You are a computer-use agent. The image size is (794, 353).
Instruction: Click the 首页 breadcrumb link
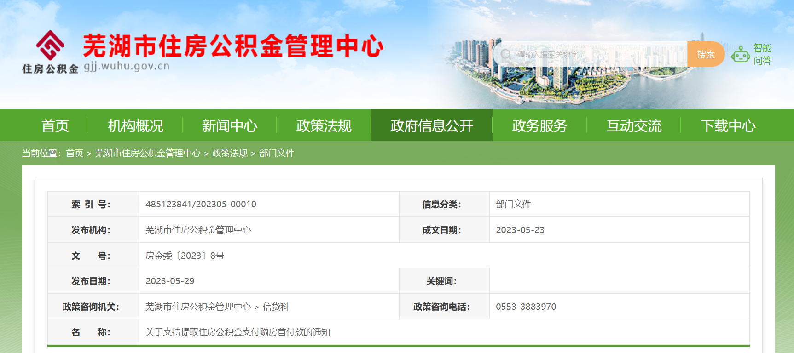75,153
